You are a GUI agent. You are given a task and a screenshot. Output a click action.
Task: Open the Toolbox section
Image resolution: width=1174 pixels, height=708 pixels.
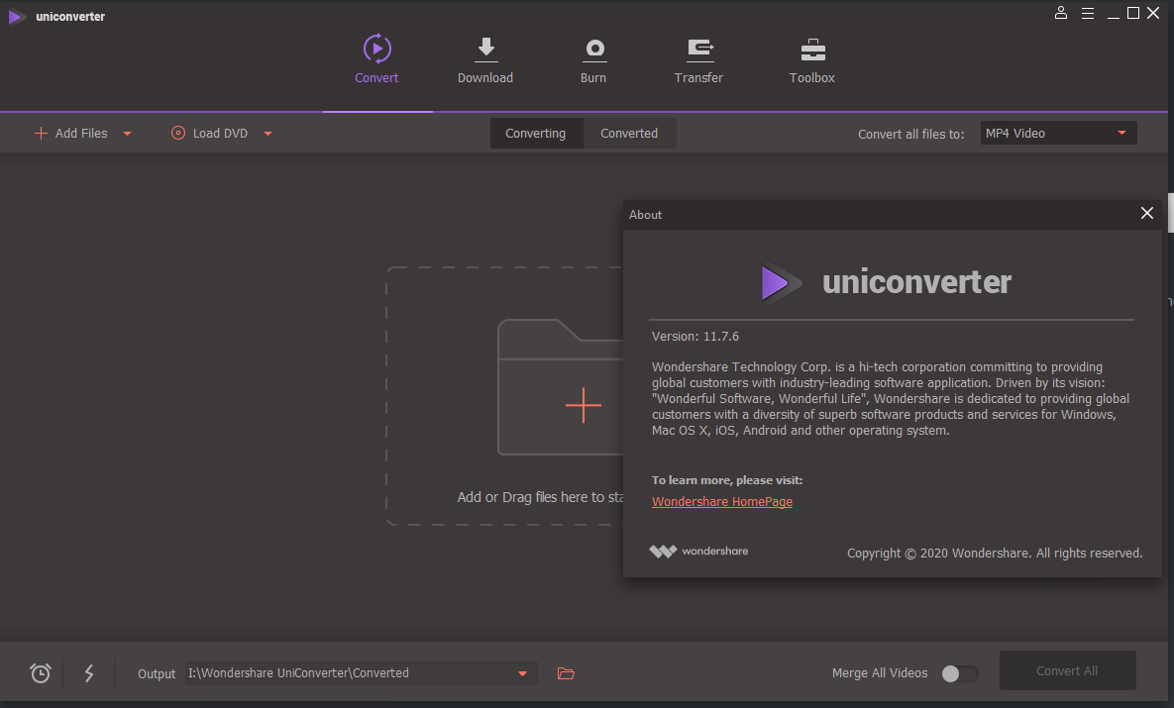pyautogui.click(x=811, y=59)
